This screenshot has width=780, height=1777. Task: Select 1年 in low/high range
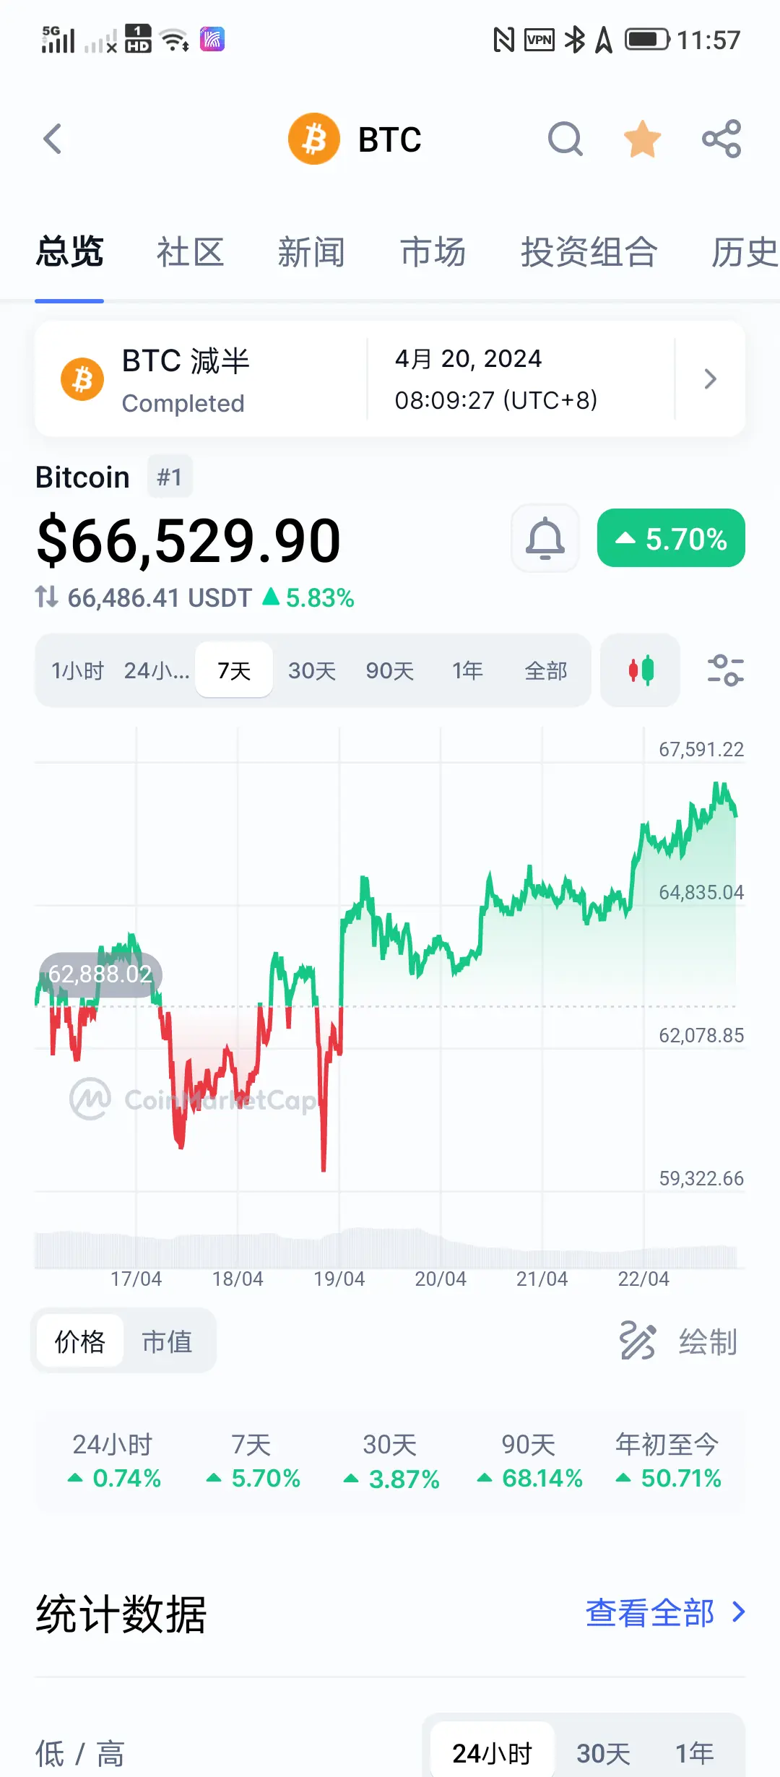[694, 1752]
